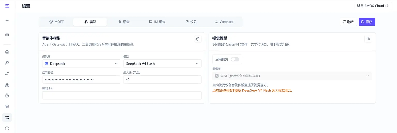
Task: Open the network topology sidebar icon
Action: 7,85
